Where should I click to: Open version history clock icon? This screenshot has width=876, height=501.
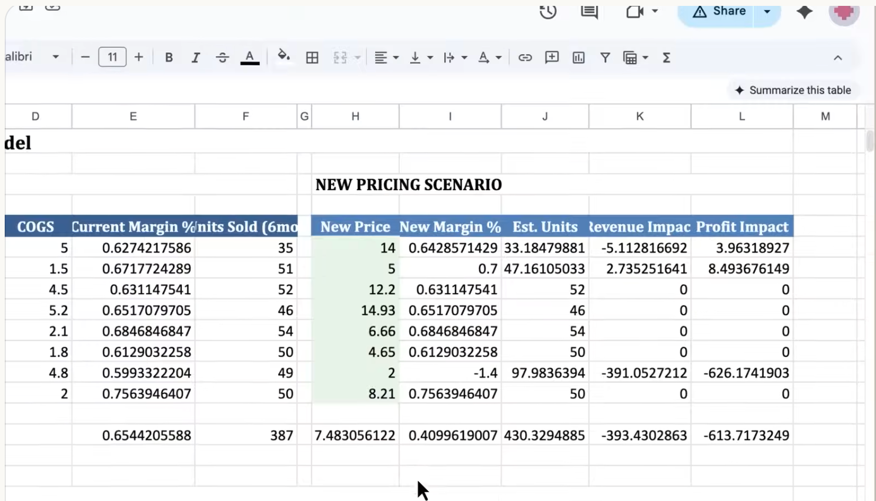pos(548,12)
